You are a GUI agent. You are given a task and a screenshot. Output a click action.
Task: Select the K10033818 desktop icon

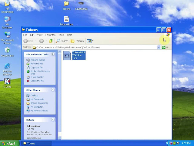tap(81, 5)
